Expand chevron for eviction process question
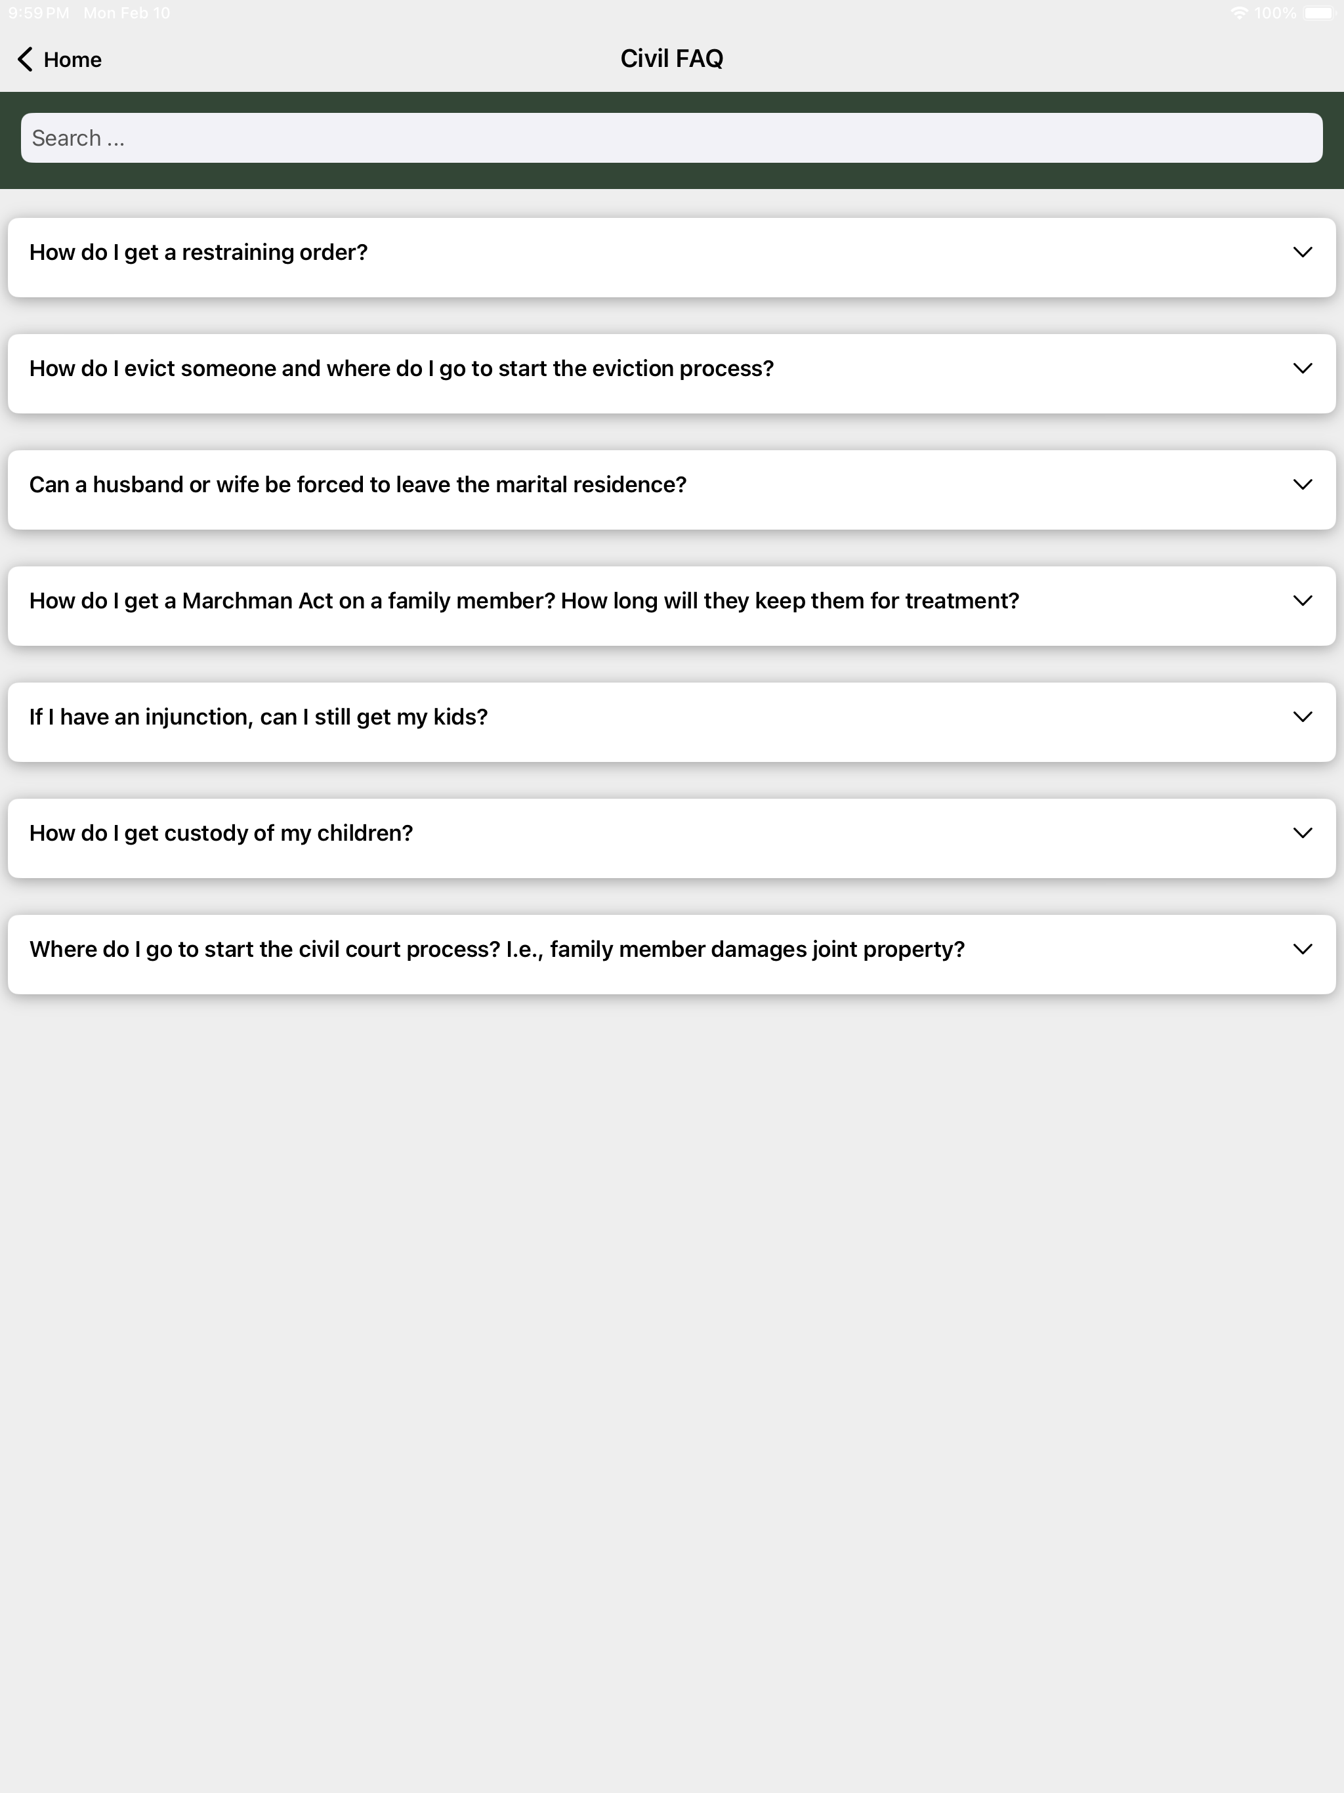 (x=1302, y=368)
